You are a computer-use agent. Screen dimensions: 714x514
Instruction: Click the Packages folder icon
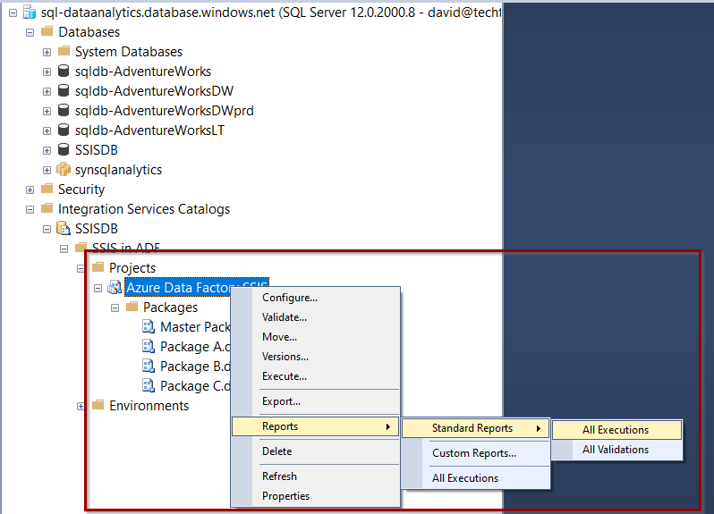click(x=132, y=307)
